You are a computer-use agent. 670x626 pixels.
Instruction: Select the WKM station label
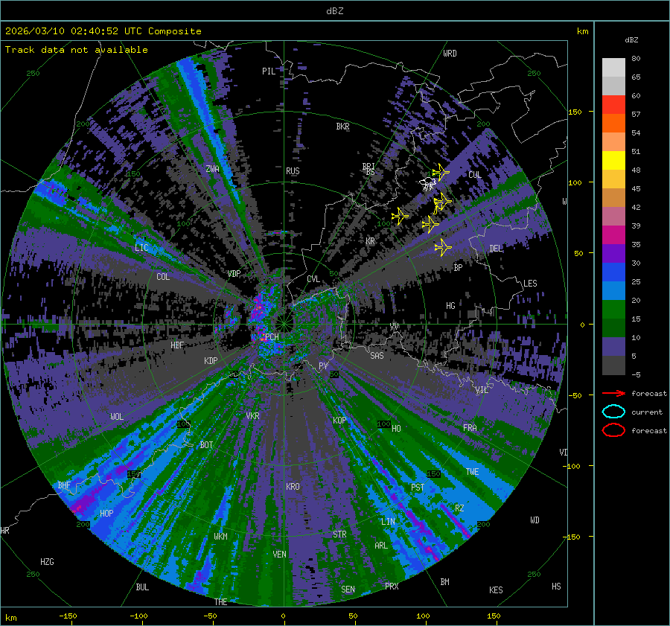click(220, 536)
